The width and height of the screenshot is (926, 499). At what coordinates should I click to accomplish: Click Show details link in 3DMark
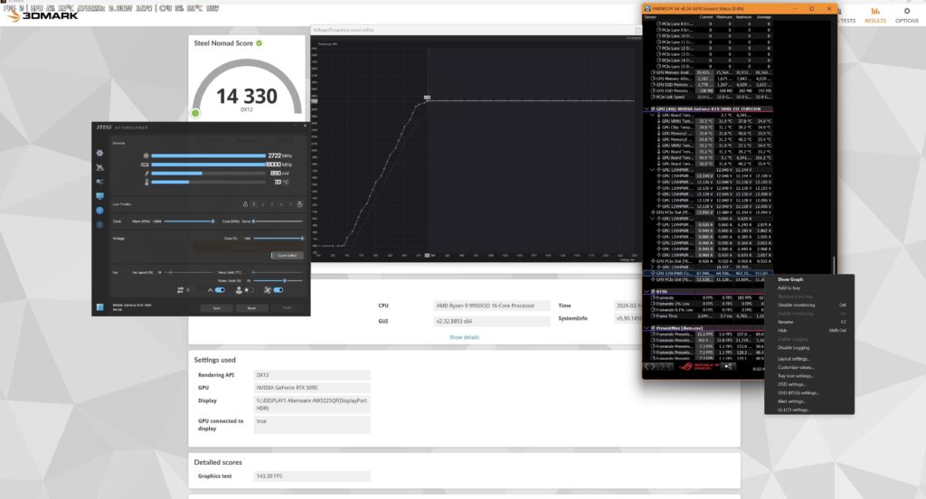pyautogui.click(x=464, y=337)
